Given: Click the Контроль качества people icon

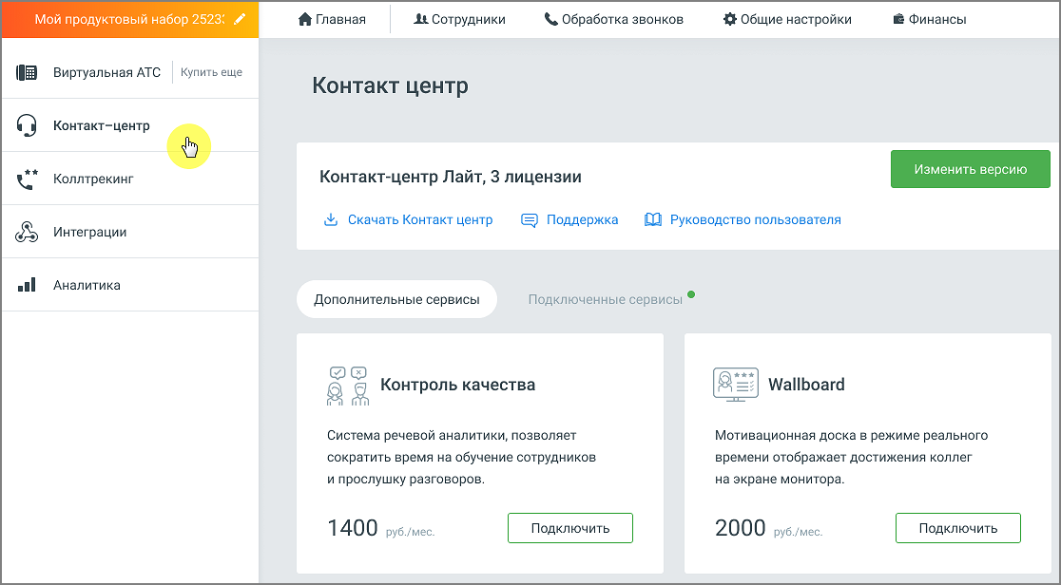Looking at the screenshot, I should pyautogui.click(x=348, y=386).
